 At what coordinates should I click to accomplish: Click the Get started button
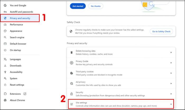pyautogui.click(x=78, y=6)
